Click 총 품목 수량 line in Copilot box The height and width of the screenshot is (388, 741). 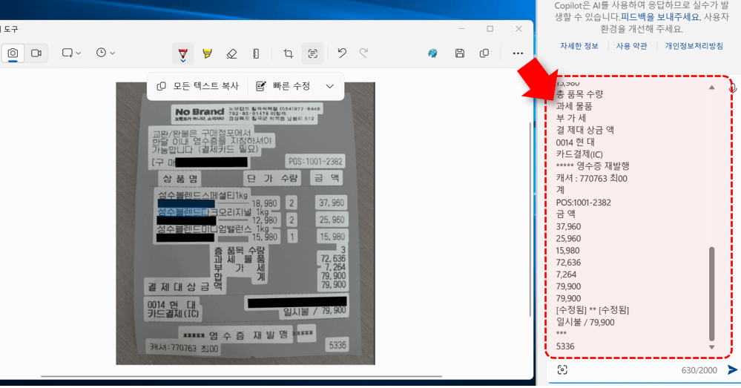[579, 94]
